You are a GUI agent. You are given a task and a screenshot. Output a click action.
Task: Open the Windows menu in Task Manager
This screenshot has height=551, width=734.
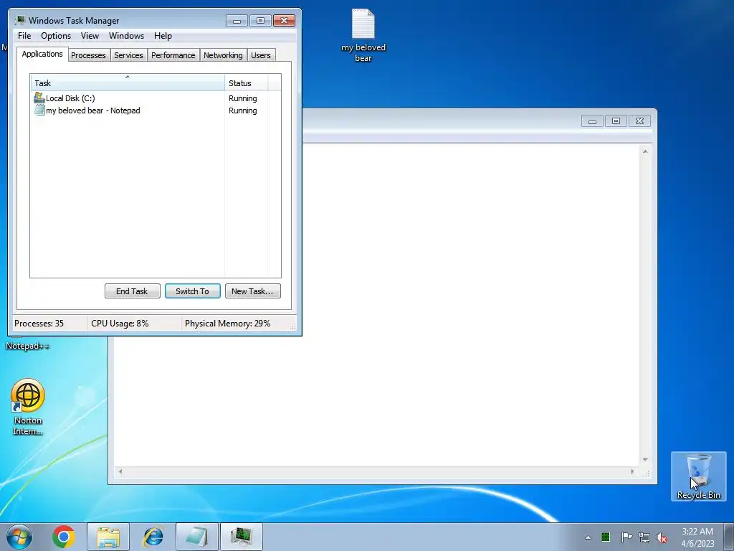click(x=126, y=36)
